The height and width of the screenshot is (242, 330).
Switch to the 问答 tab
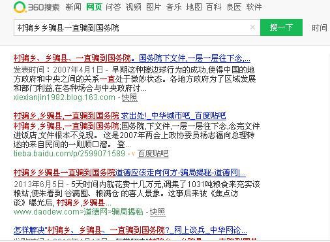point(113,7)
